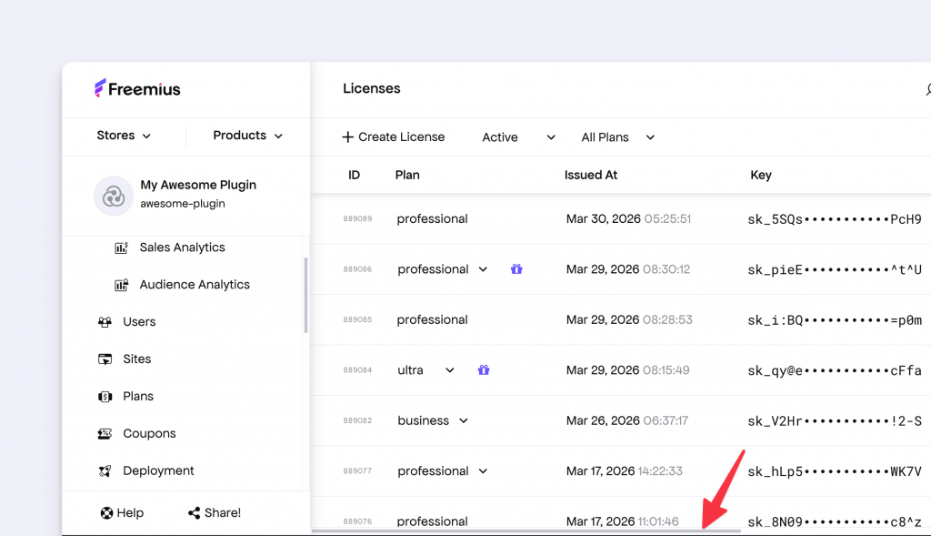Viewport: 931px width, 536px height.
Task: Open the Active status filter dropdown
Action: (516, 137)
